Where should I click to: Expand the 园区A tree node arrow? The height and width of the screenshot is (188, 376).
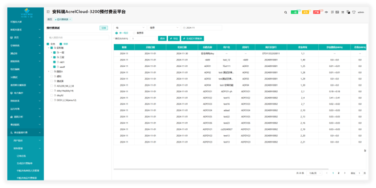pos(49,71)
